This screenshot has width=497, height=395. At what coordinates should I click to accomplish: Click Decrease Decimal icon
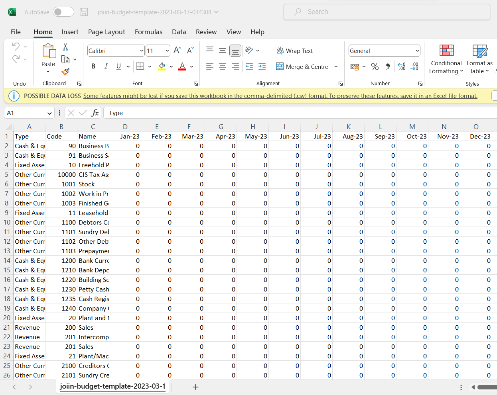click(414, 66)
